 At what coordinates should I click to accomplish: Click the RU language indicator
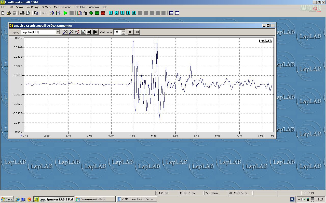coord(292,199)
